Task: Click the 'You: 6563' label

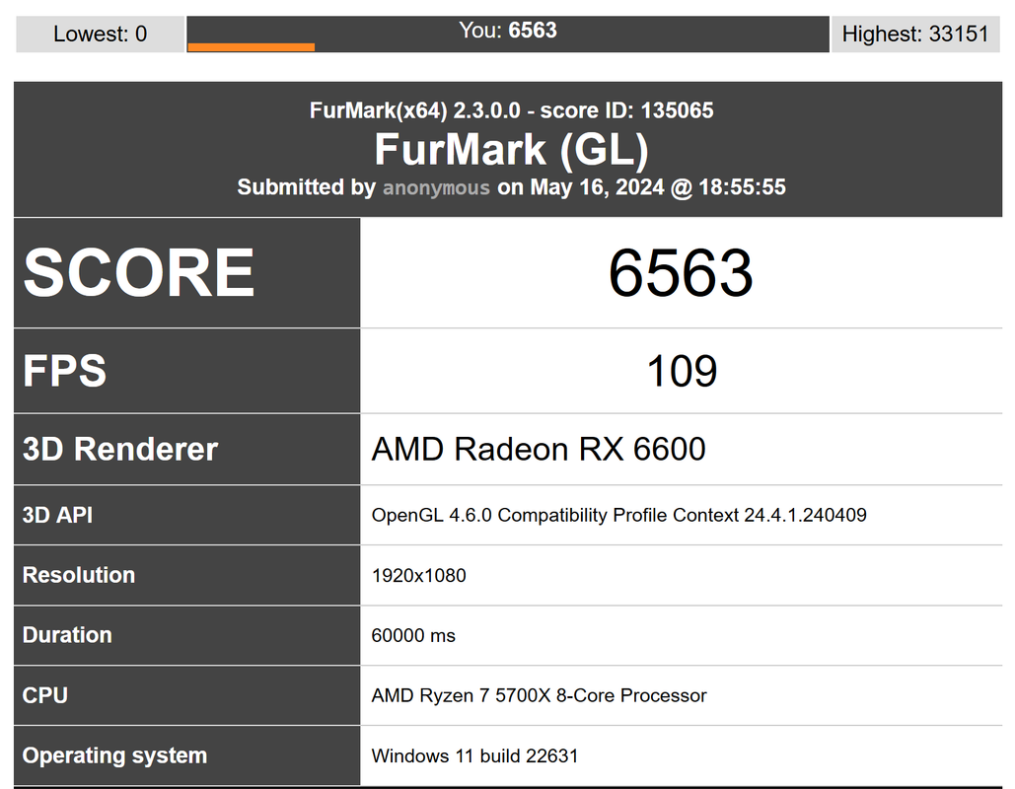Action: 508,30
